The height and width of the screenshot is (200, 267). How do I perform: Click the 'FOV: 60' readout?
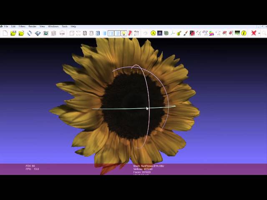coord(30,166)
